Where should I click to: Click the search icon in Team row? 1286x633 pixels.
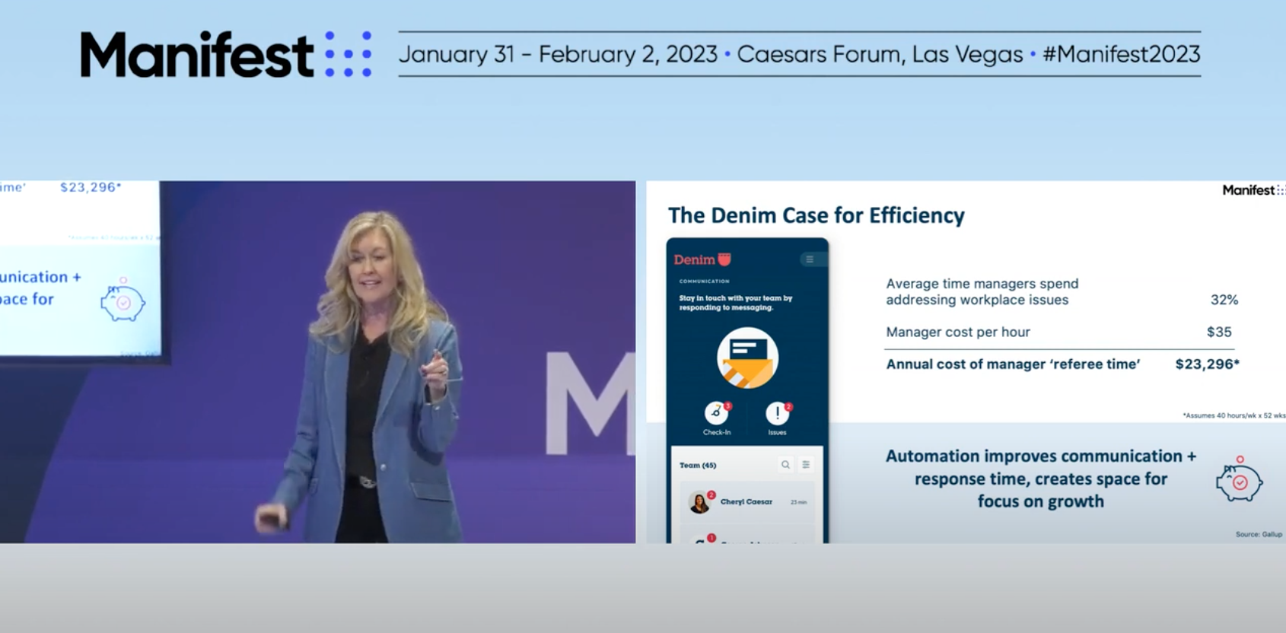[x=785, y=465]
